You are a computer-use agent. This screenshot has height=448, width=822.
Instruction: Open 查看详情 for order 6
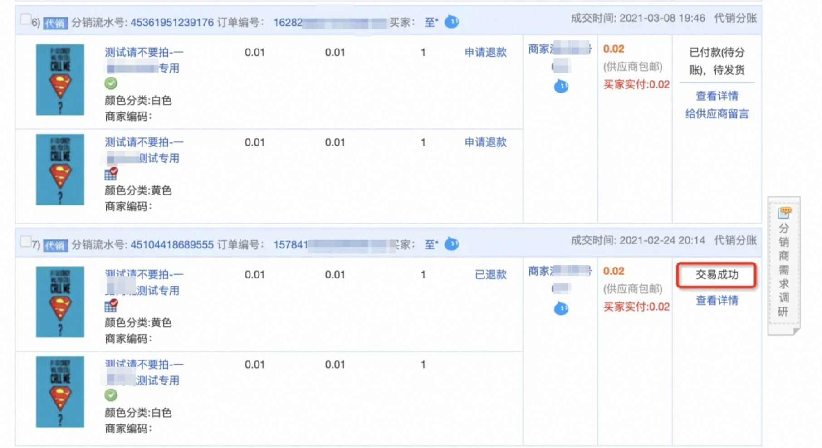pyautogui.click(x=717, y=96)
